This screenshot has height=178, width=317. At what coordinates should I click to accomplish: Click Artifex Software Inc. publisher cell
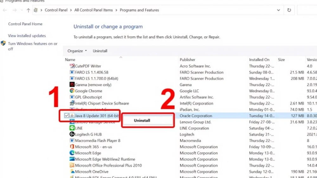[197, 97]
